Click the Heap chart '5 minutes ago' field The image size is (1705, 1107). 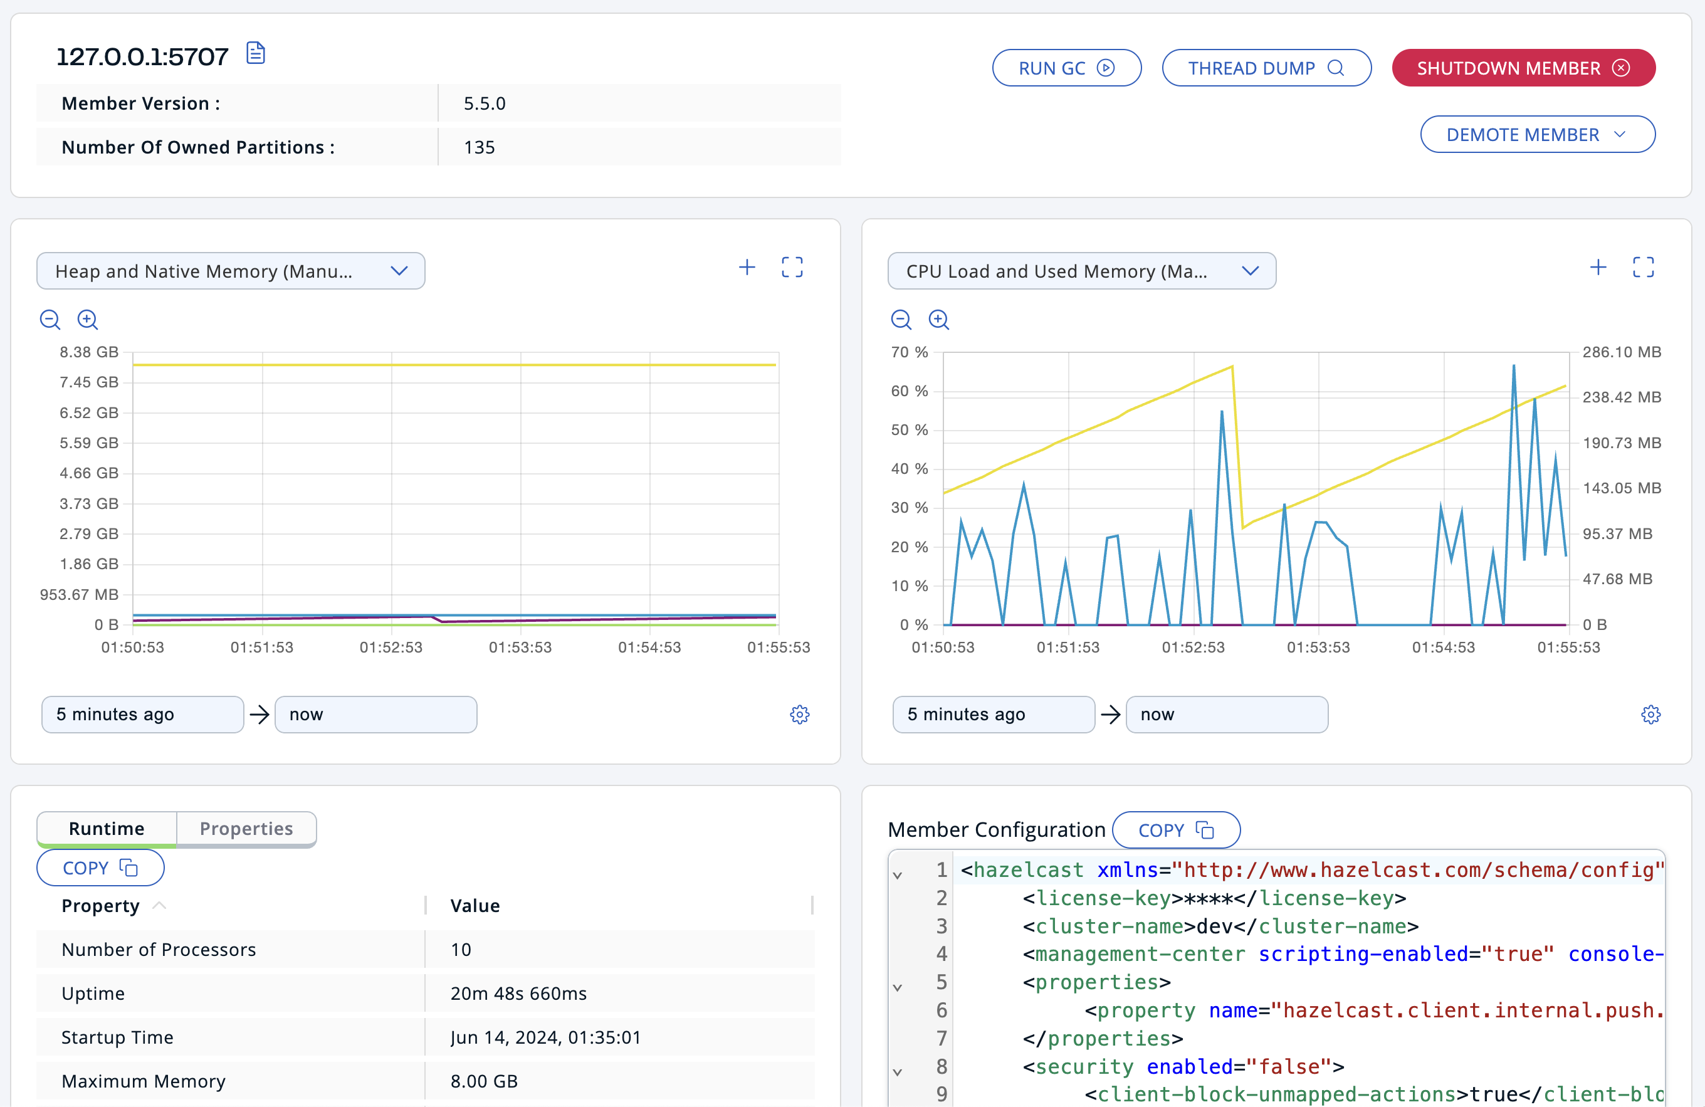pyautogui.click(x=142, y=715)
